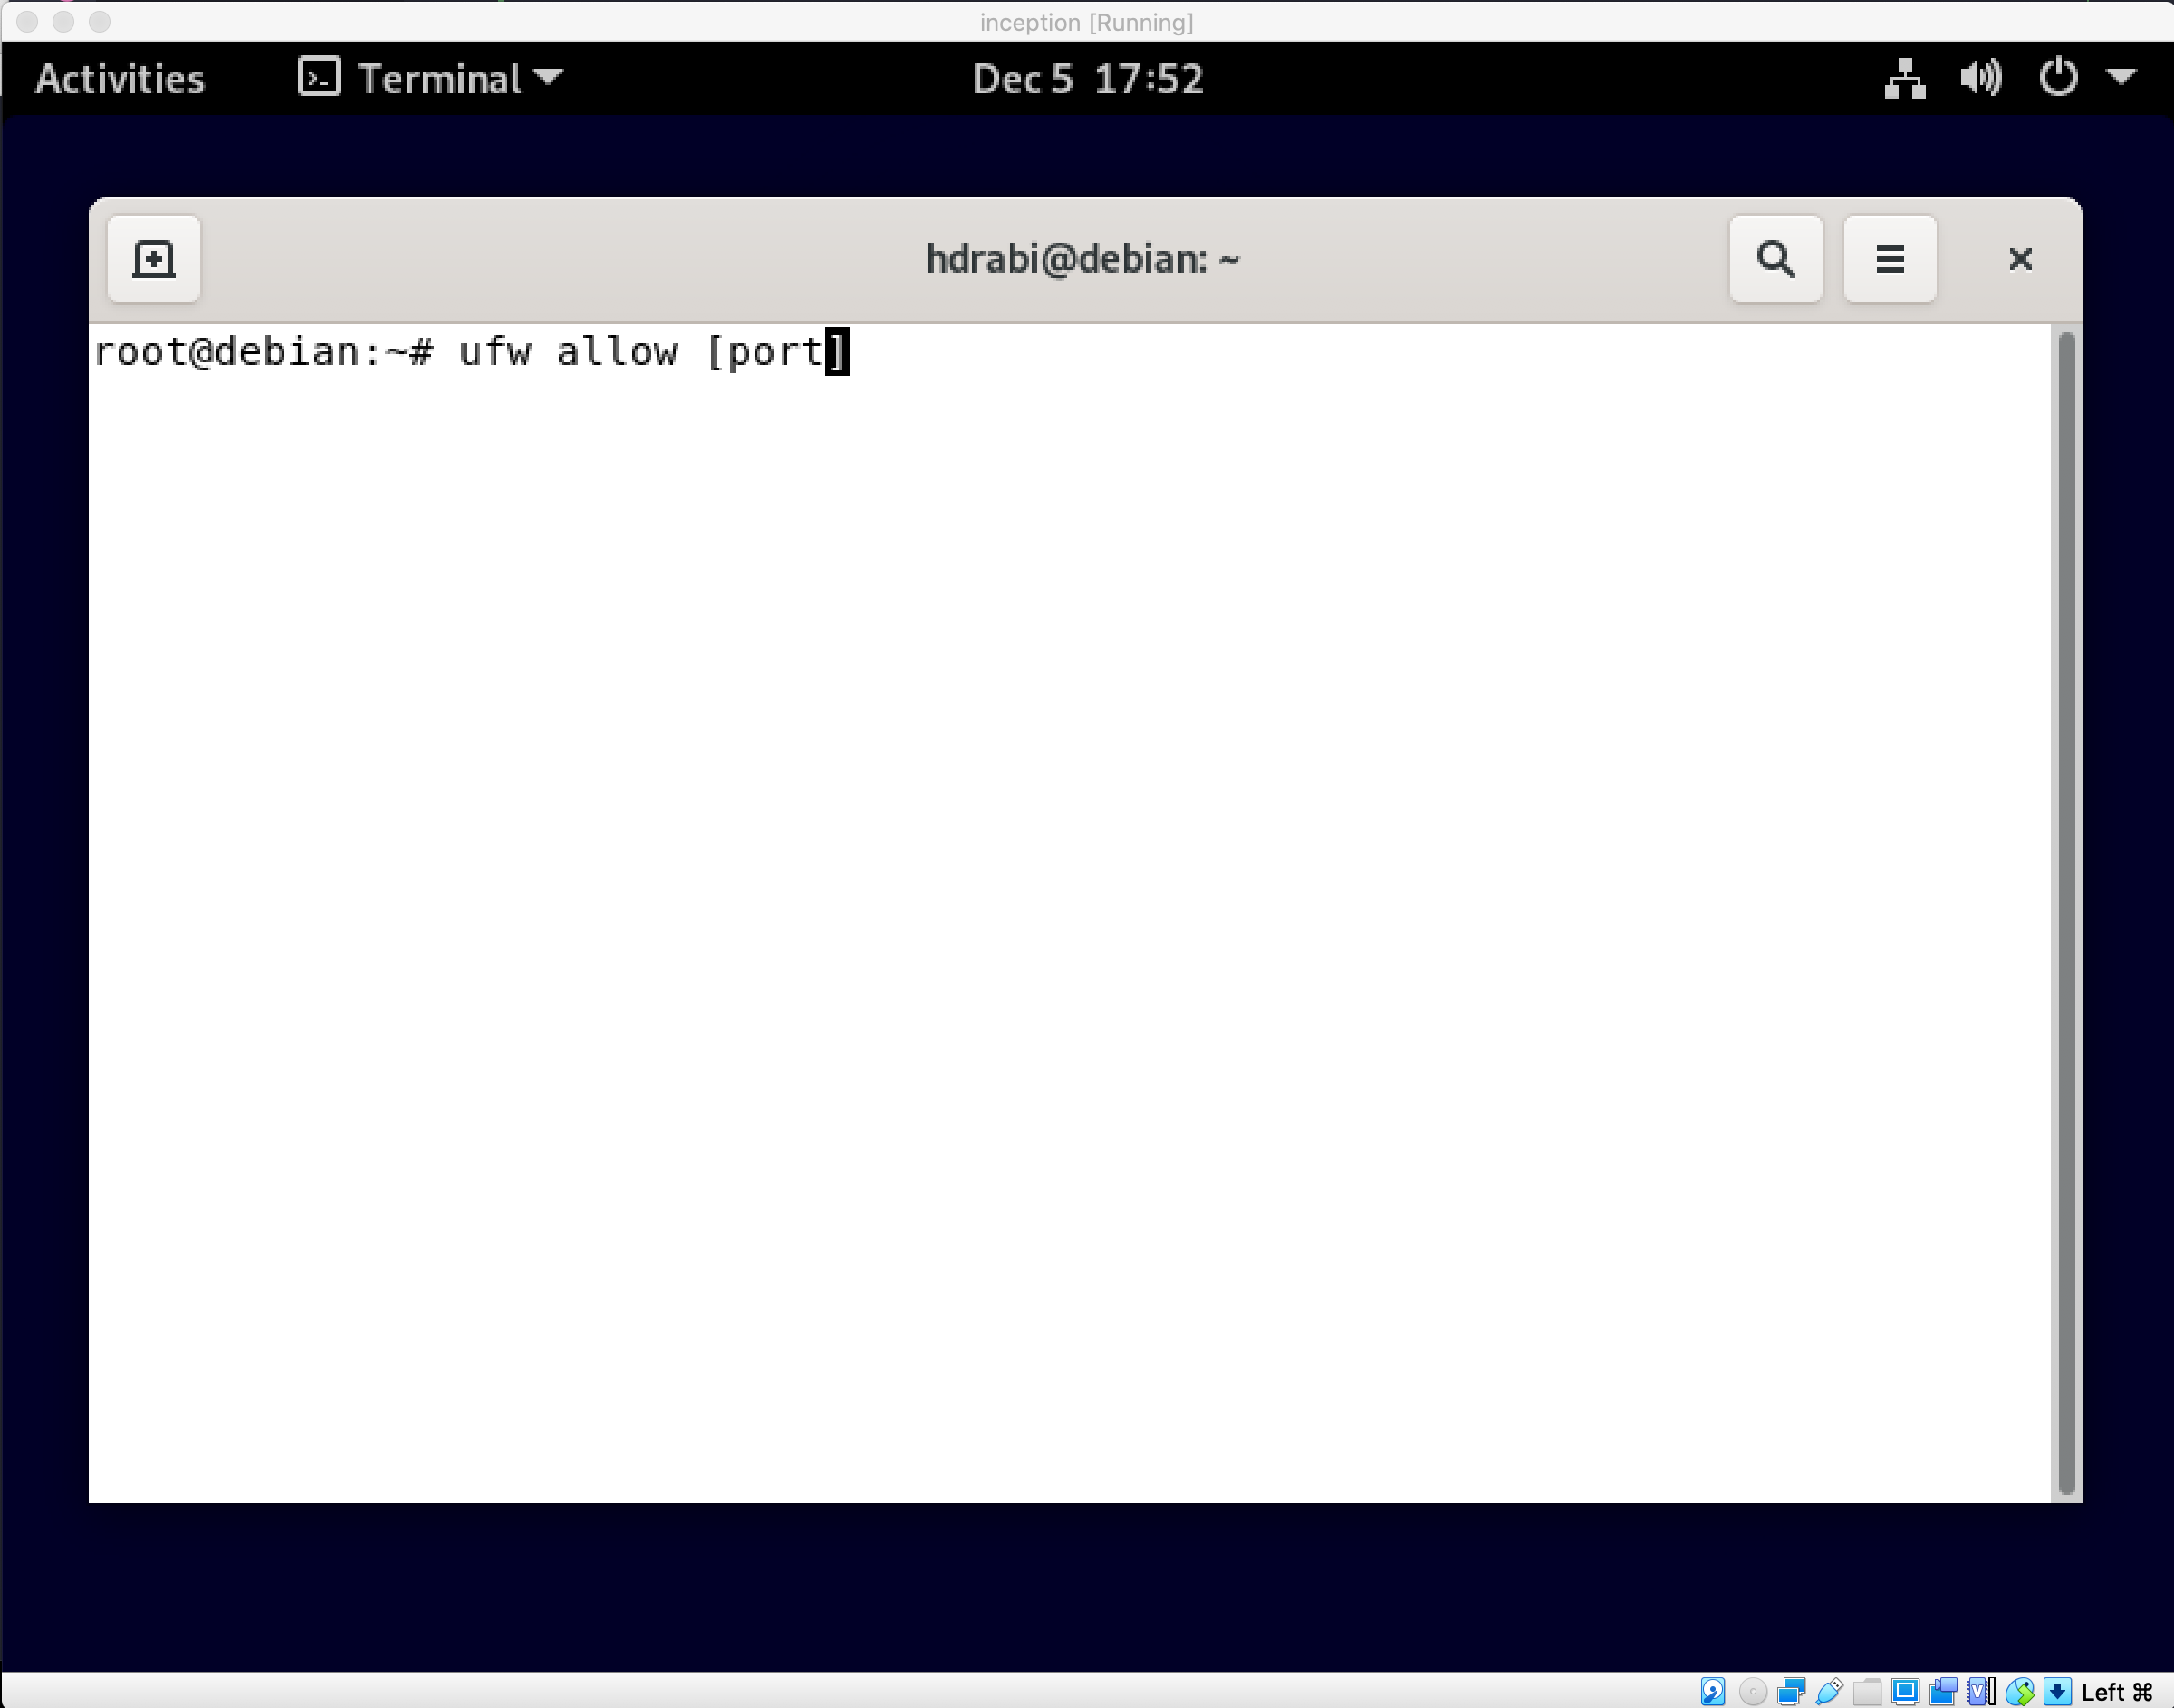The image size is (2174, 1708).
Task: Close the terminal window
Action: pyautogui.click(x=2019, y=259)
